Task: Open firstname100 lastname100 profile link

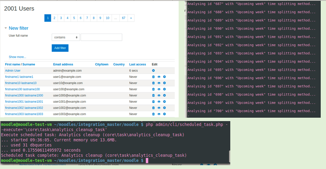Action: [x=23, y=89]
